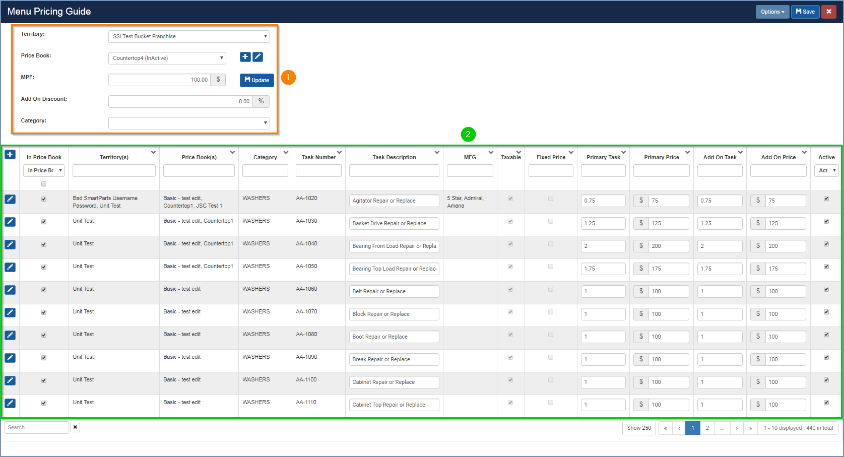Image resolution: width=844 pixels, height=457 pixels.
Task: Go to the previous page arrow
Action: point(679,428)
